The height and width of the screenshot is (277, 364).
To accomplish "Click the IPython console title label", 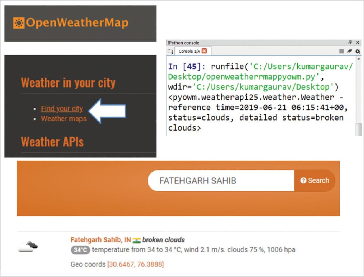I will pos(183,43).
